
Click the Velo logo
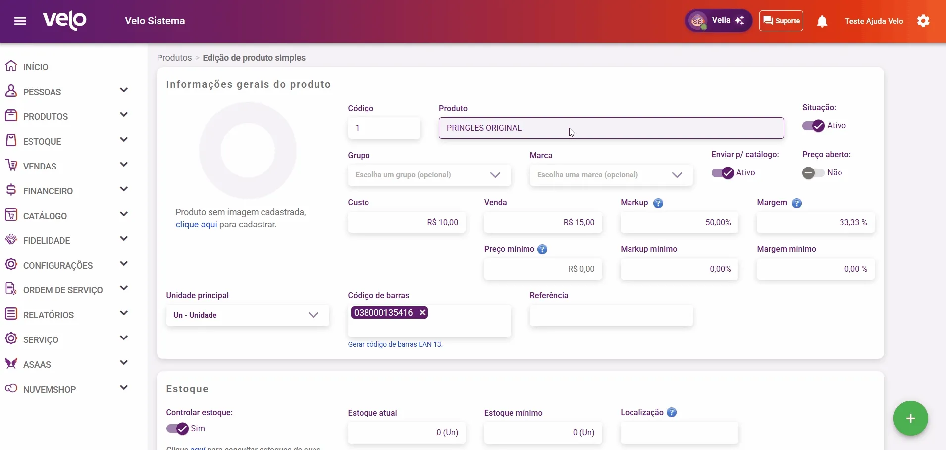tap(65, 21)
